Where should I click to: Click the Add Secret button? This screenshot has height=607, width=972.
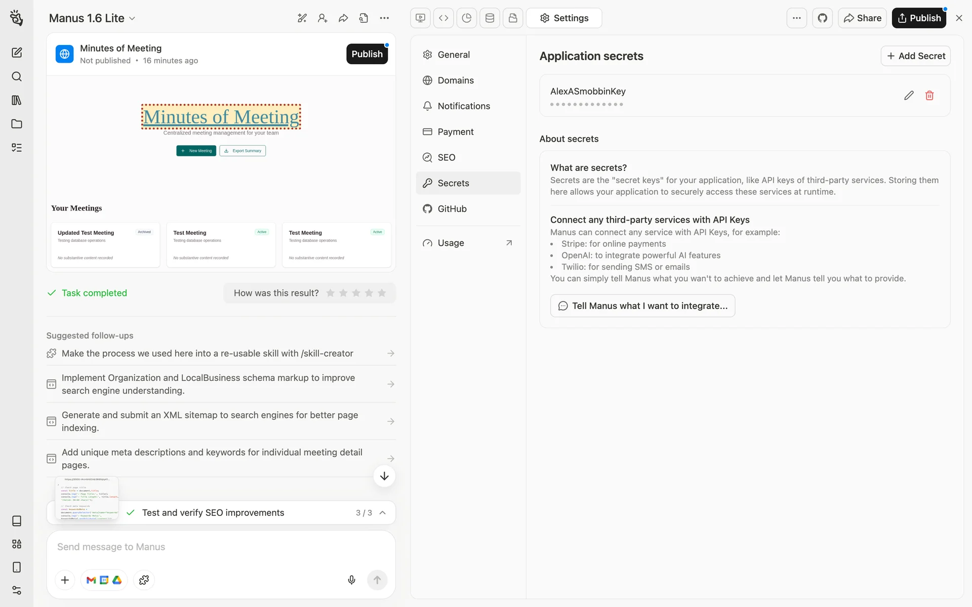pyautogui.click(x=915, y=56)
